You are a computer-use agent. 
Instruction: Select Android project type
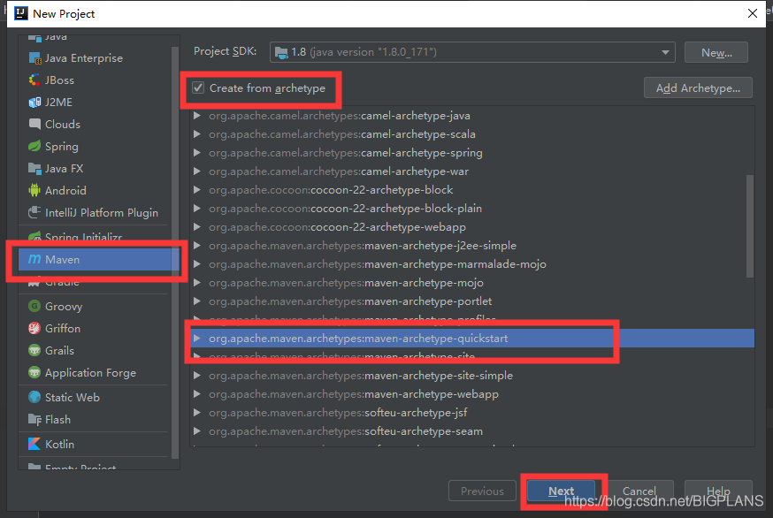(96, 190)
